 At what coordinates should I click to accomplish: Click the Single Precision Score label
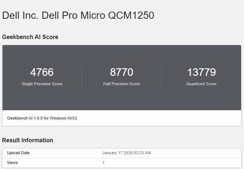click(x=42, y=84)
